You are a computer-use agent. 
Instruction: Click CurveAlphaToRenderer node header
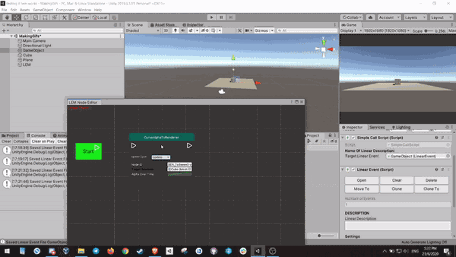[162, 137]
